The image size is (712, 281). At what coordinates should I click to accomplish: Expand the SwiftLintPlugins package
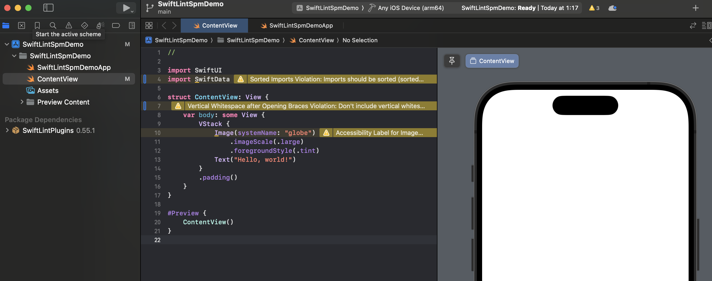coord(7,130)
